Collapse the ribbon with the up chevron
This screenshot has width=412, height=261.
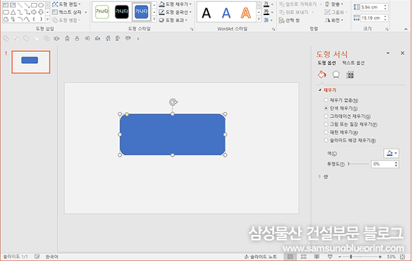click(406, 29)
